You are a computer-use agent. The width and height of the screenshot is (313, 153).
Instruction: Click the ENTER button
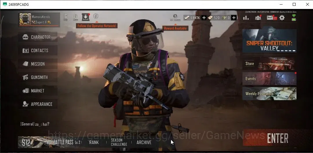(x=277, y=138)
